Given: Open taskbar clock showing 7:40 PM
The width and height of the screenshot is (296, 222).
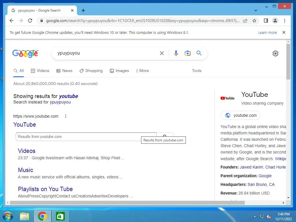Looking at the screenshot, I should 283,217.
